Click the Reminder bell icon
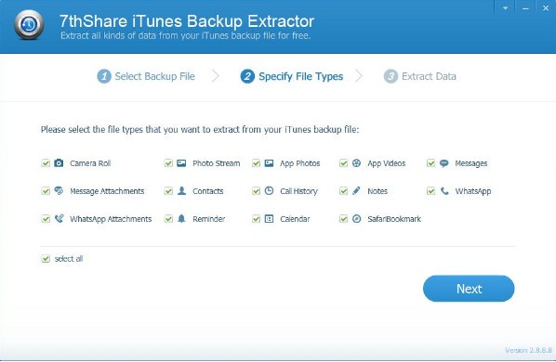The width and height of the screenshot is (556, 362). point(181,219)
